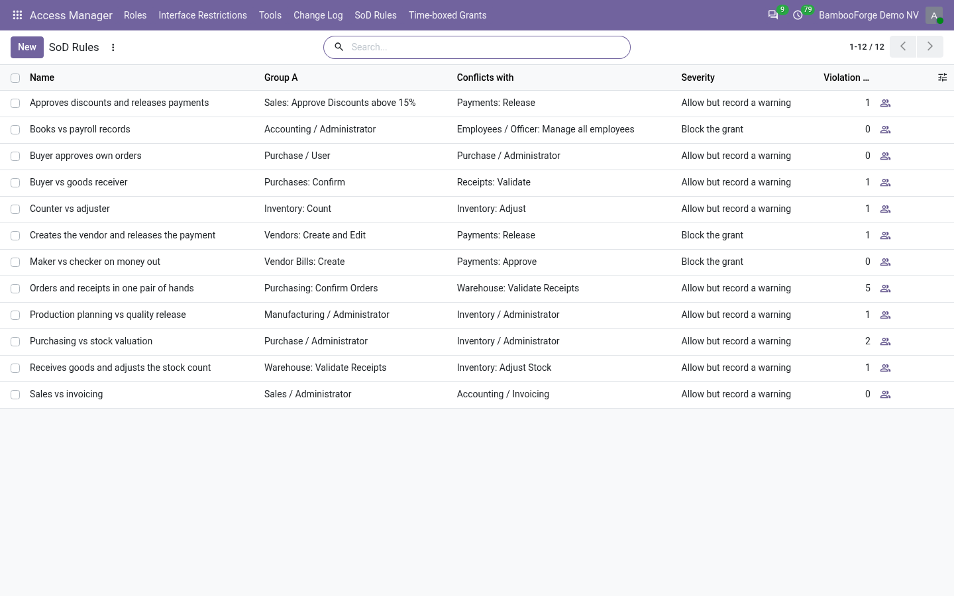Sort by the Conflicts with column header

click(x=485, y=77)
